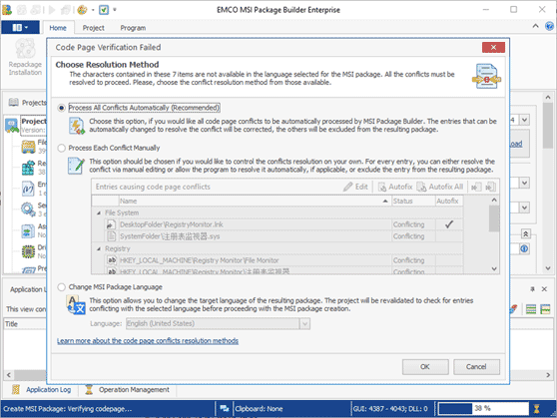Open the help icon in the ribbon corner
557x418 pixels.
coord(549,26)
